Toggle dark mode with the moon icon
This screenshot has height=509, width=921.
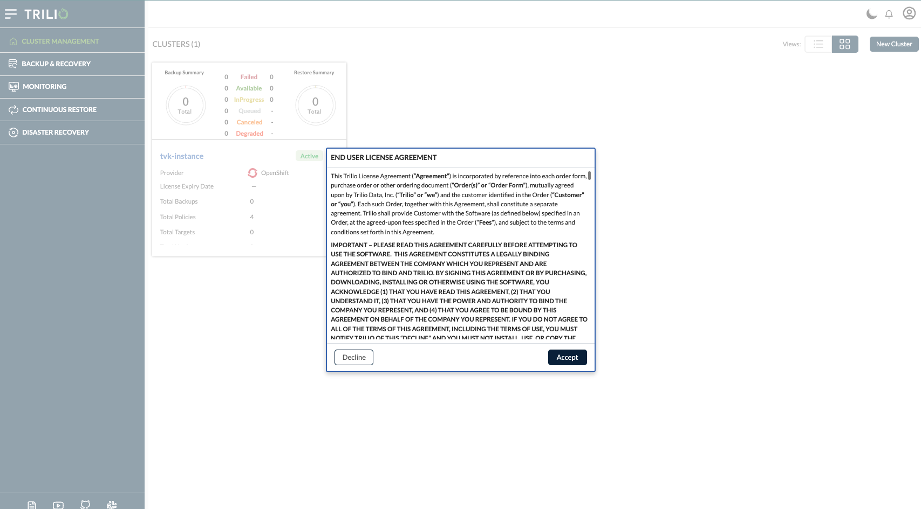point(871,14)
